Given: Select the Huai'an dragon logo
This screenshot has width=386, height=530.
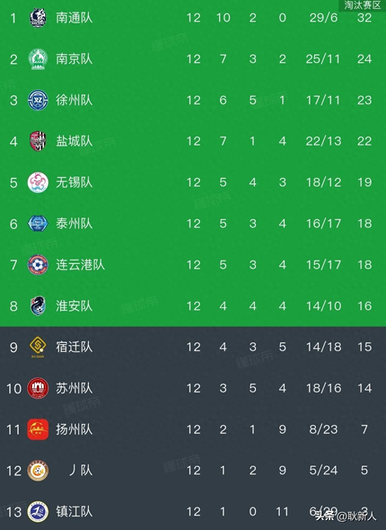Looking at the screenshot, I should coord(38,306).
